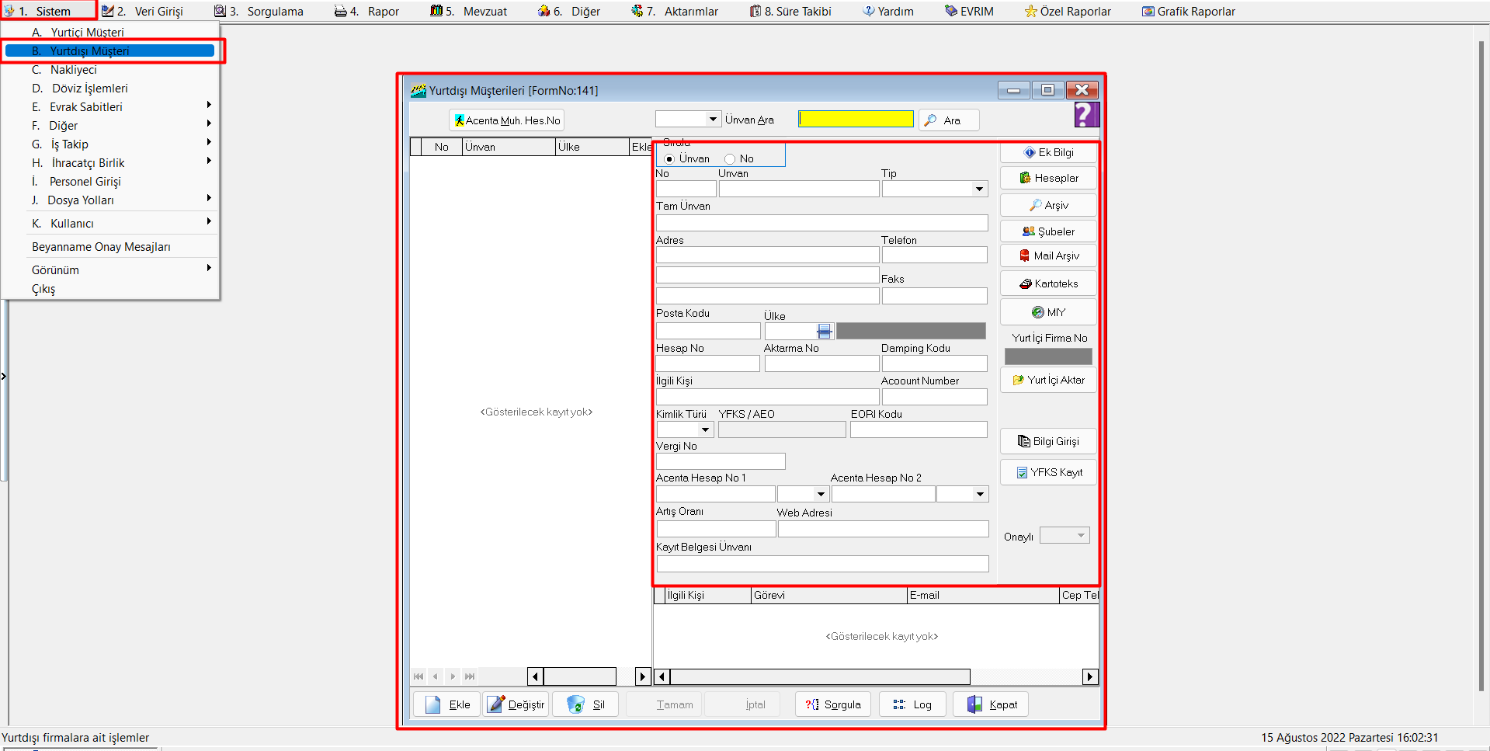The width and height of the screenshot is (1490, 751).
Task: Open the Tip dropdown list
Action: [979, 189]
